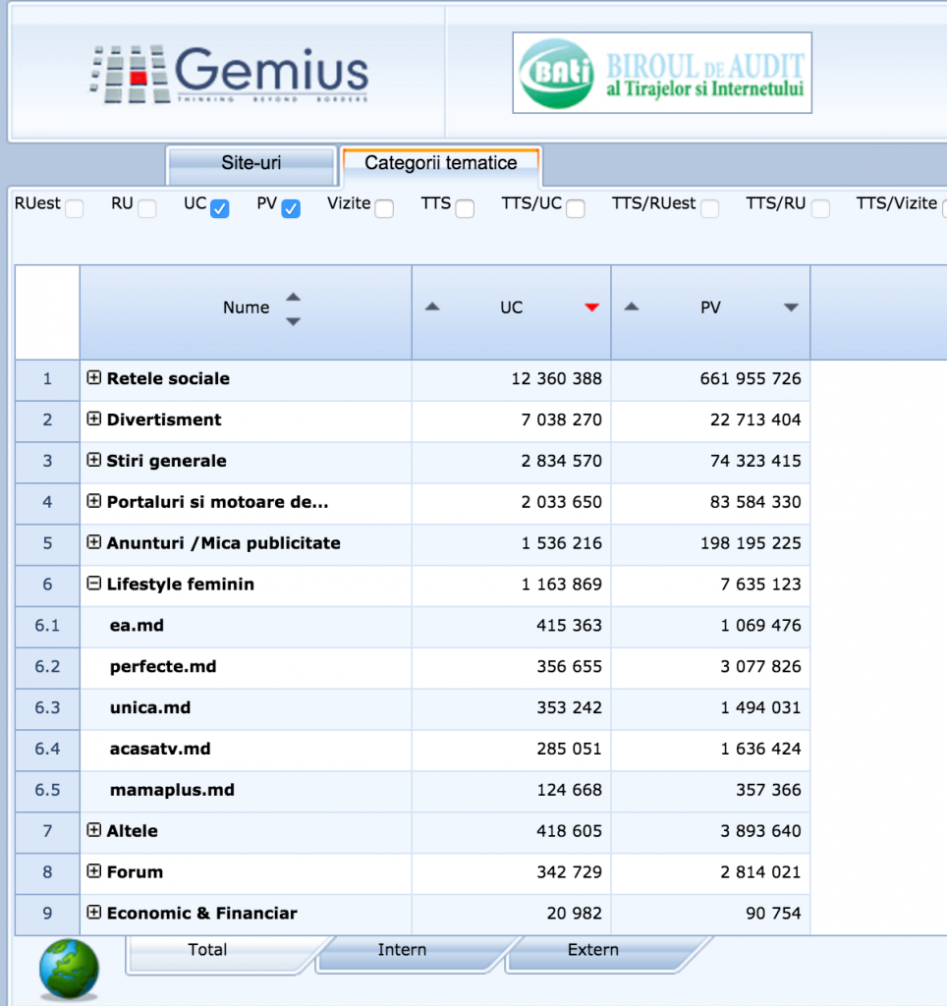This screenshot has width=947, height=1006.
Task: Click the globe icon at bottom left
Action: 69,970
